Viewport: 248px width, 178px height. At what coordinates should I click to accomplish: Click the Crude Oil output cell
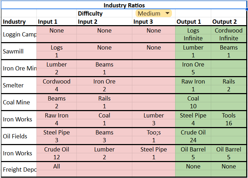[193, 132]
